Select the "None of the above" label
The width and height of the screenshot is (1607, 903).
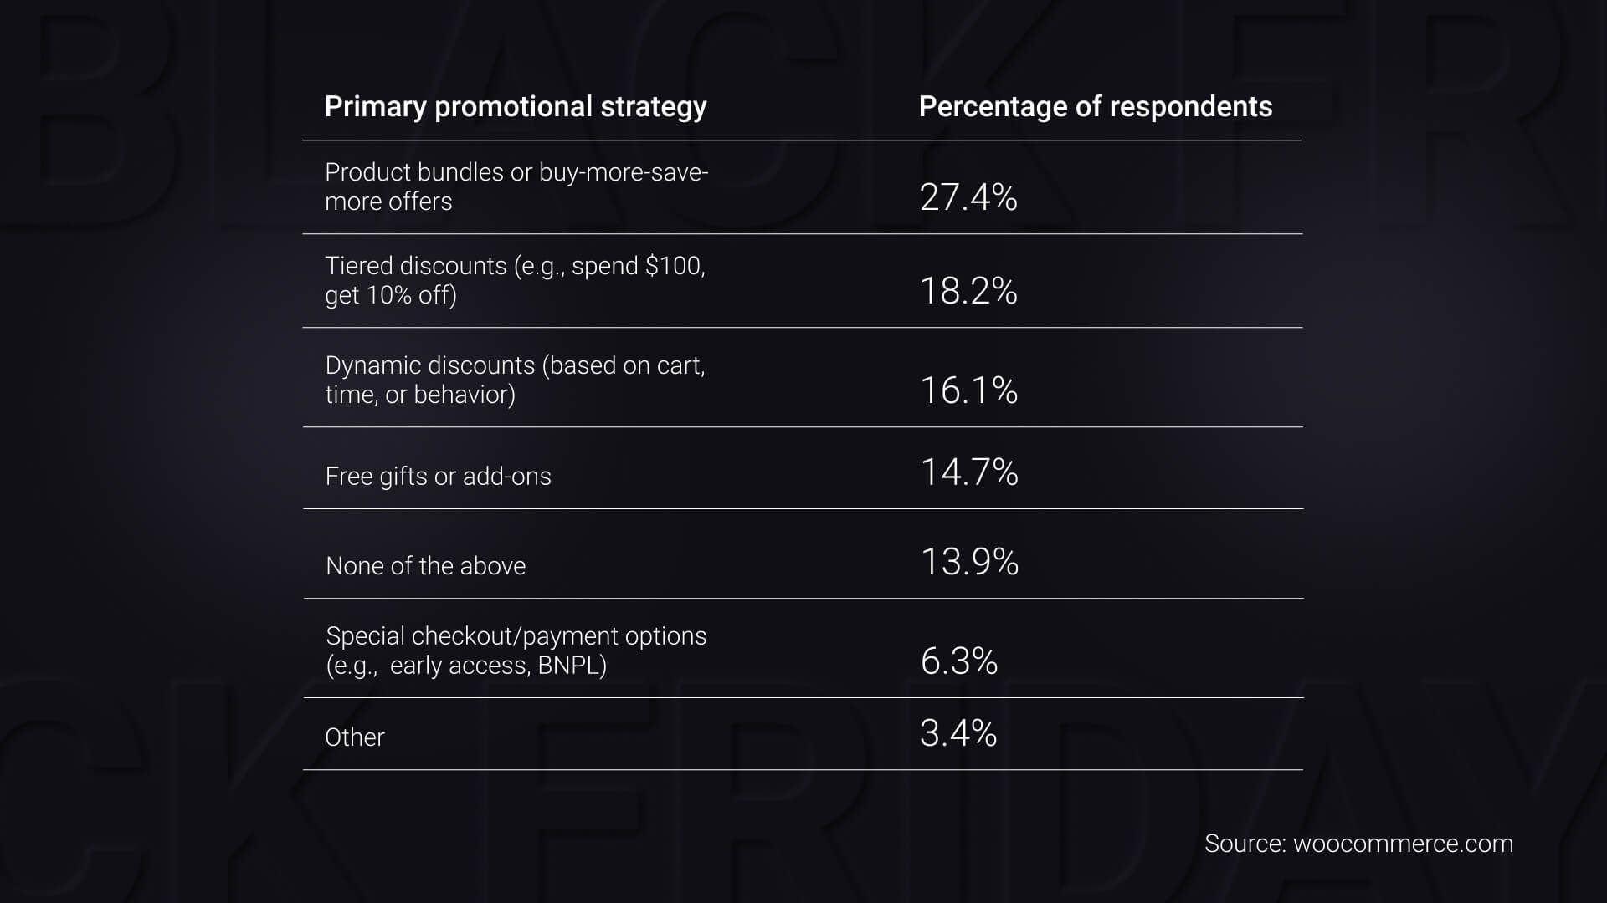425,566
